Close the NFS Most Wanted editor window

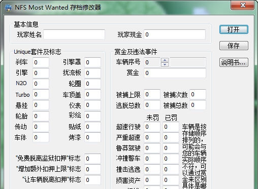(243, 5)
